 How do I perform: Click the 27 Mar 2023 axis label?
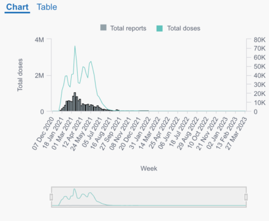(x=236, y=133)
